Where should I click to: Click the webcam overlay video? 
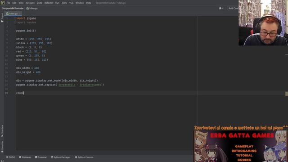point(263,23)
